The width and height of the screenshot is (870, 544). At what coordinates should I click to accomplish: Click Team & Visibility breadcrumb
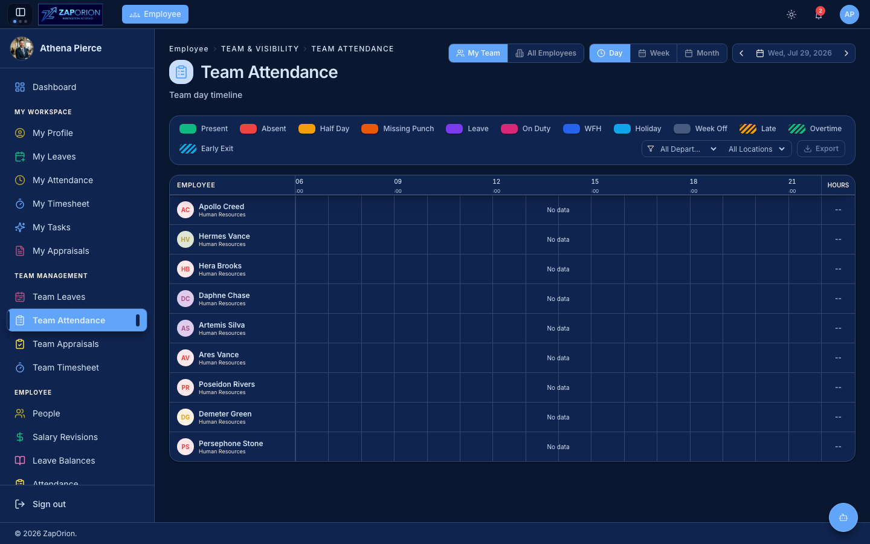point(260,49)
